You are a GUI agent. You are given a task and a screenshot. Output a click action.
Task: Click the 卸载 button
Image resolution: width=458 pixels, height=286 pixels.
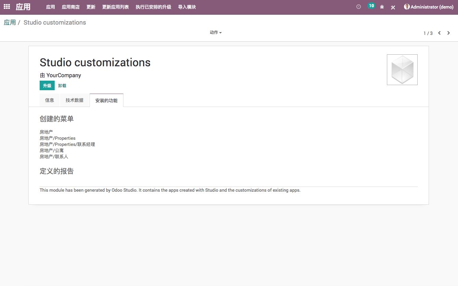[62, 86]
